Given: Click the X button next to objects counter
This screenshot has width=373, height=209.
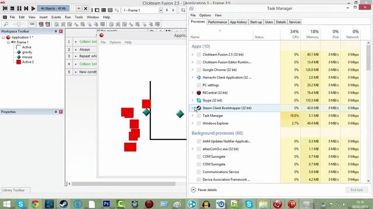Looking at the screenshot, I should coord(86,9).
